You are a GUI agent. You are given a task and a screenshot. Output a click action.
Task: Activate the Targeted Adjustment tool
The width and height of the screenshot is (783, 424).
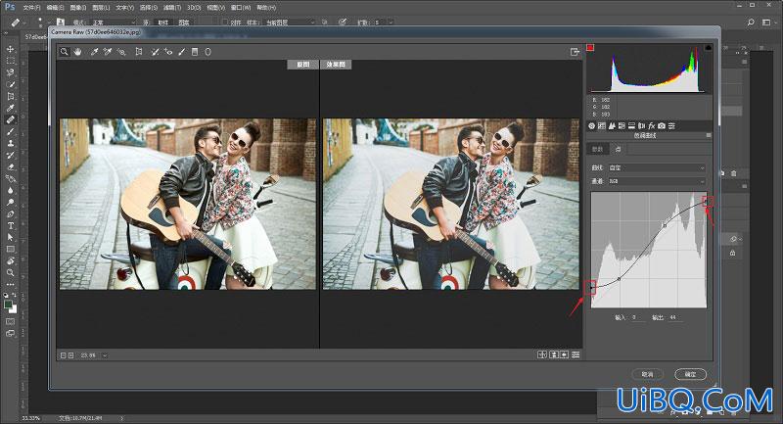click(x=121, y=52)
